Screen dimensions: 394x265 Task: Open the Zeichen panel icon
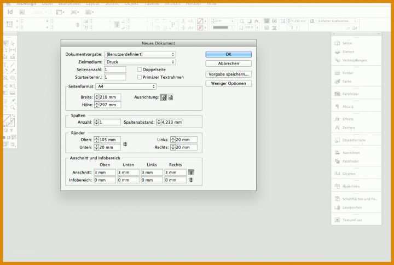coord(337,128)
